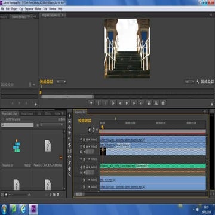215x215 pixels.
Task: Select the Razor tool
Action: 70,145
